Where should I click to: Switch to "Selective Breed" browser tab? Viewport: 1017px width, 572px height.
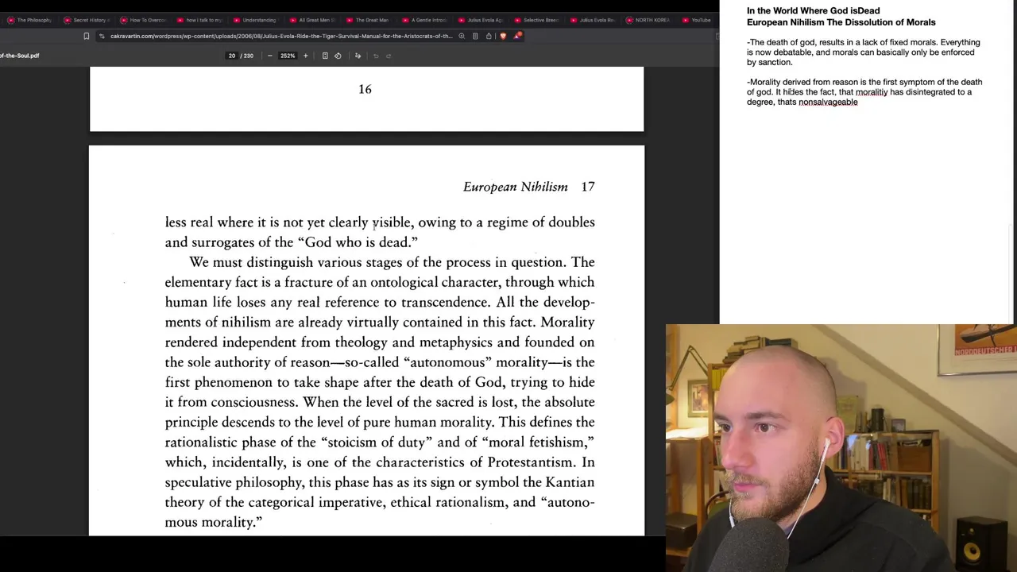tap(537, 20)
